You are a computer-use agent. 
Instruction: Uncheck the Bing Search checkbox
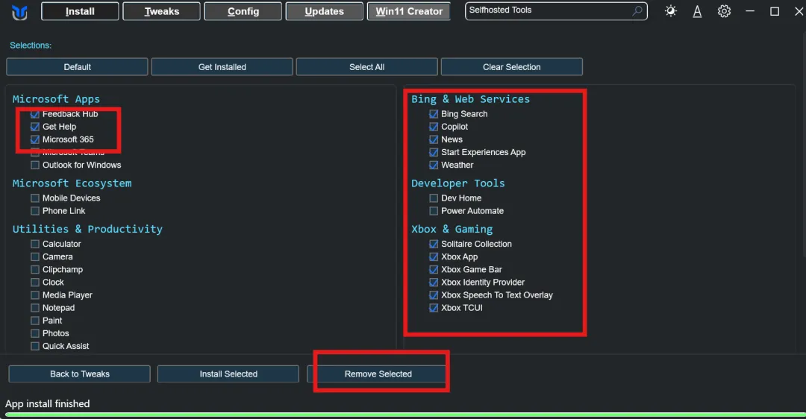tap(434, 114)
